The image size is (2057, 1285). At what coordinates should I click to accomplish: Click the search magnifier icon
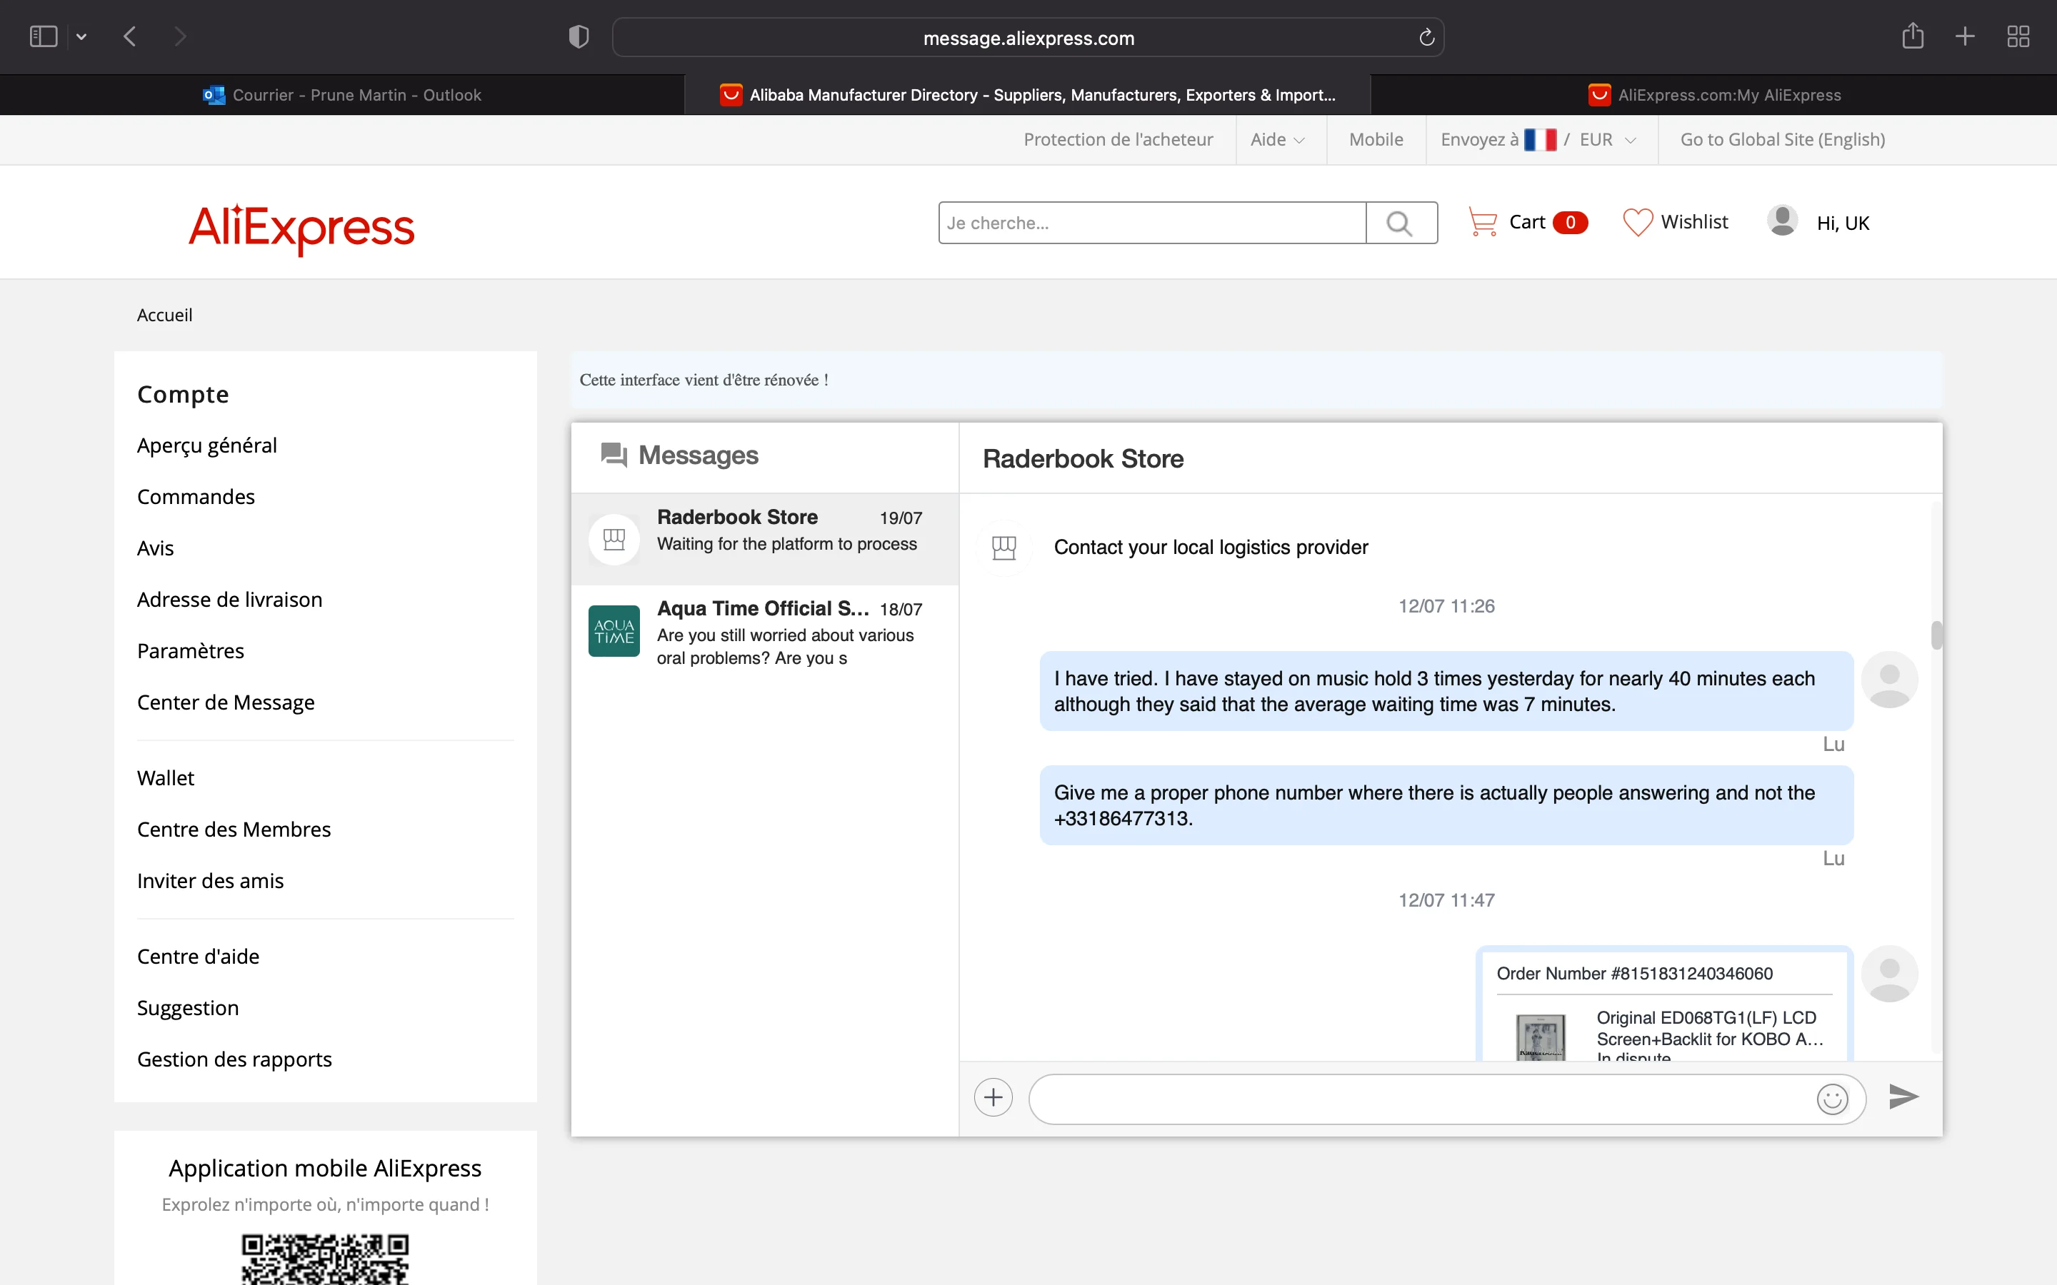(x=1400, y=223)
